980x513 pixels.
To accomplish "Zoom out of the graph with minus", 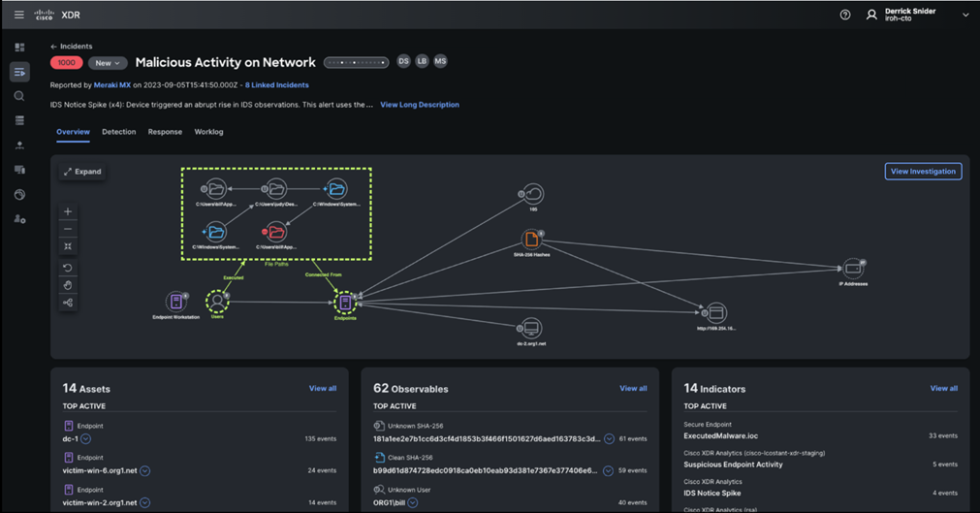I will tap(68, 229).
